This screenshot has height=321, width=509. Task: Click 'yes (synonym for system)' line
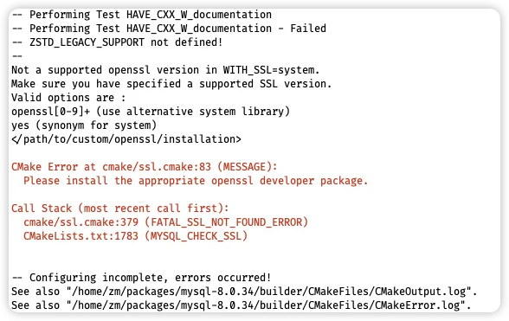[x=84, y=125]
